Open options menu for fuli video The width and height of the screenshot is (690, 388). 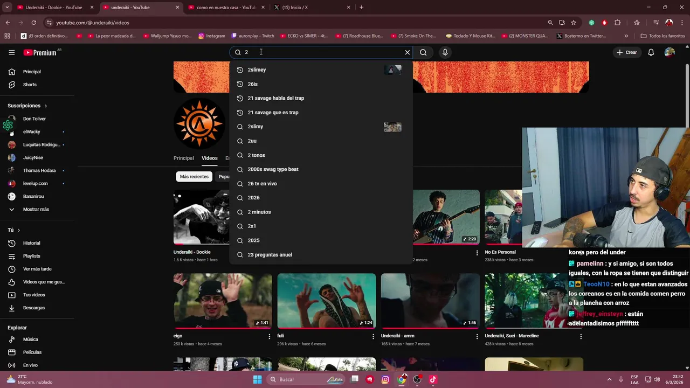tap(373, 336)
